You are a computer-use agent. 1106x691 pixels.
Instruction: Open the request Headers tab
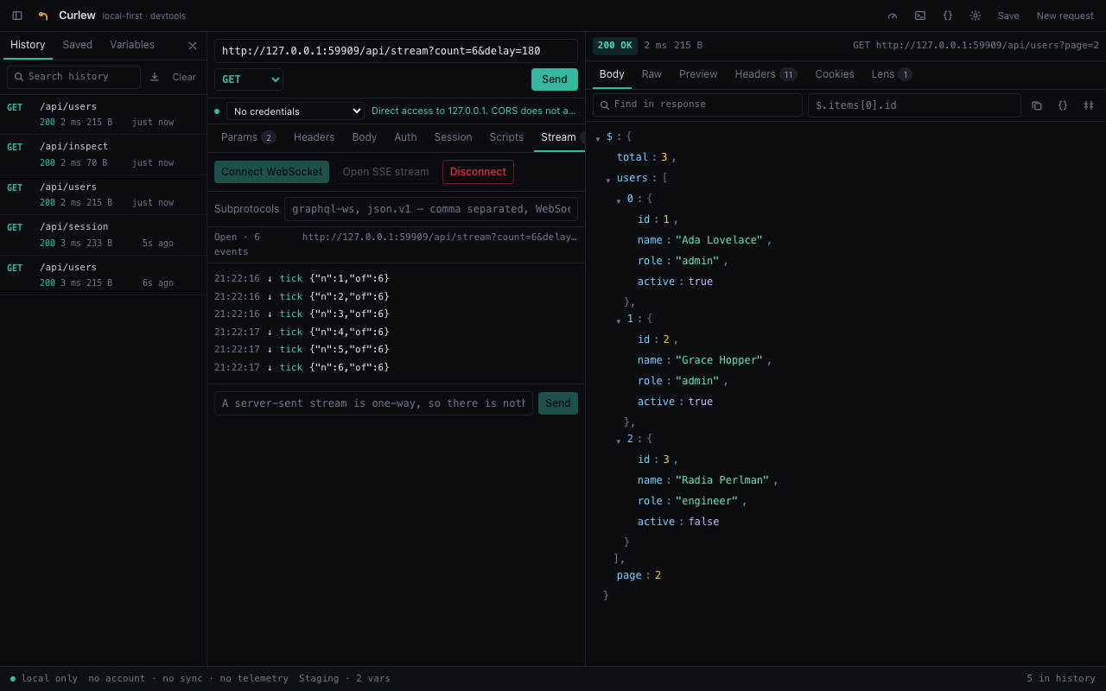(x=314, y=137)
